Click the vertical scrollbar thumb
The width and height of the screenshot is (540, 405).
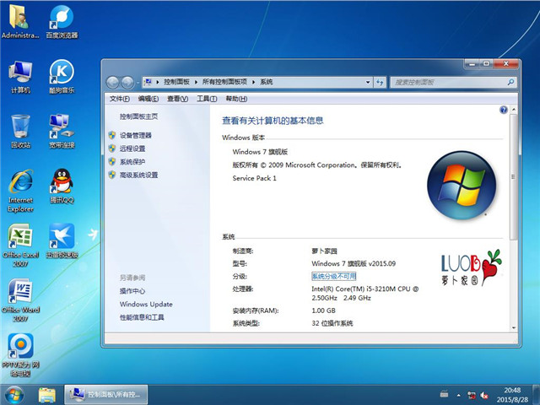pos(514,176)
